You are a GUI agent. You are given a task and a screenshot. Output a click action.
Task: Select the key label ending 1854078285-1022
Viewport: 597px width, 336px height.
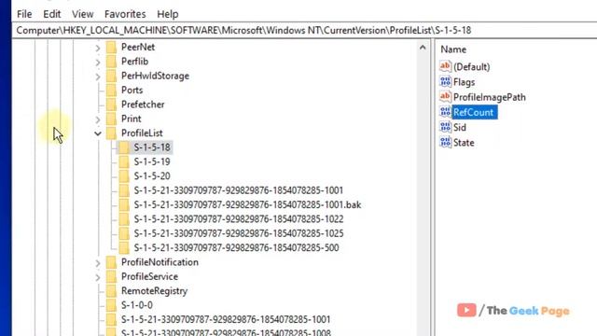tap(239, 219)
